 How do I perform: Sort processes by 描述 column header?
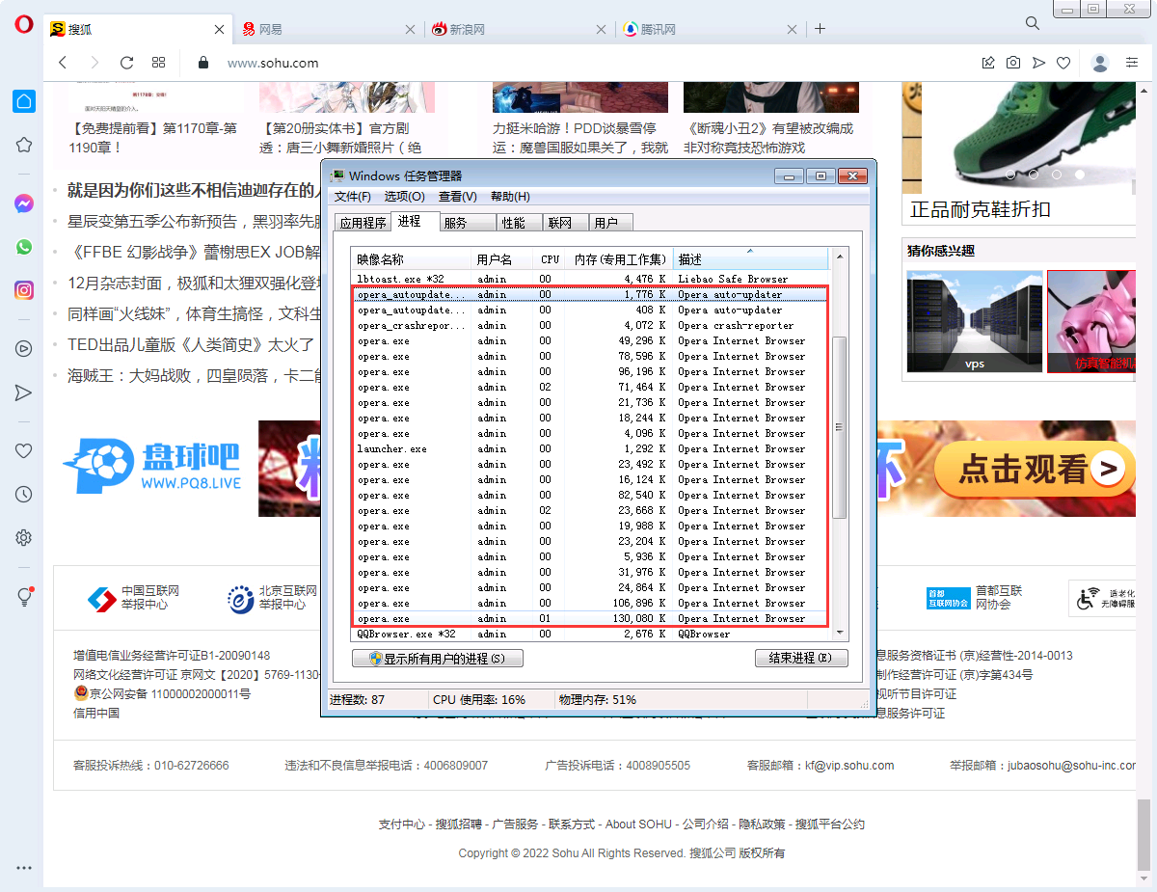pos(750,259)
